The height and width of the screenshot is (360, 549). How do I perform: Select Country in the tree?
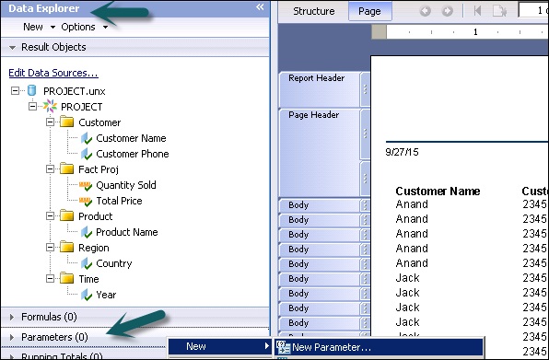[114, 263]
